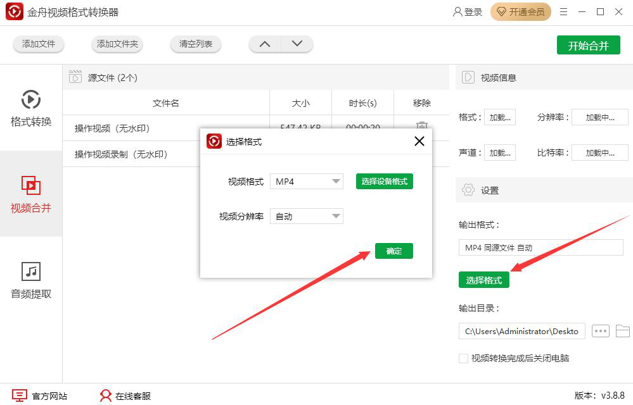Click 文件名 column header
Screen dimensions: 633x405
166,103
